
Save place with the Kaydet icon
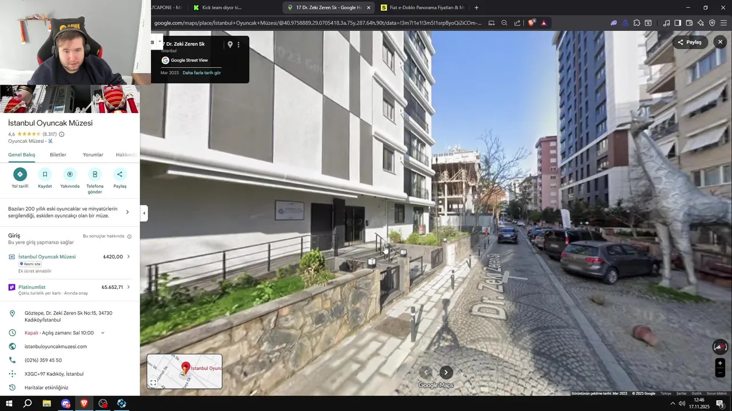click(45, 174)
